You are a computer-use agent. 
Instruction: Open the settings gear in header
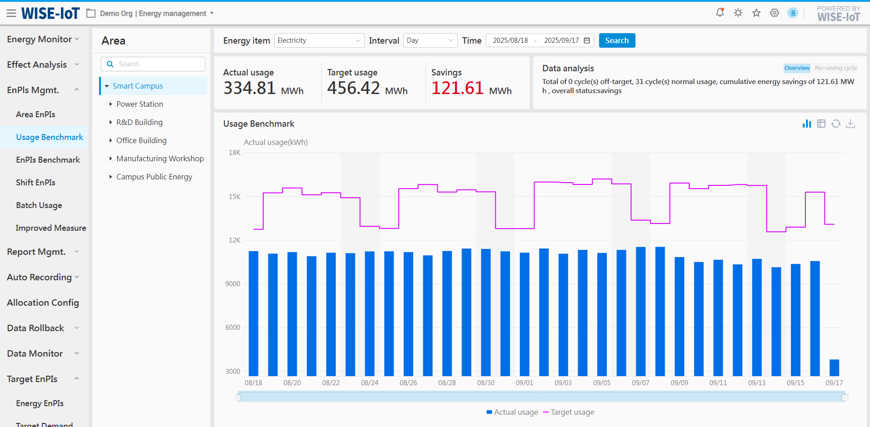pyautogui.click(x=775, y=13)
